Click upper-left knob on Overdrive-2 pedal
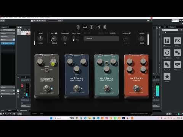The width and height of the screenshot is (183, 137). 100,61
